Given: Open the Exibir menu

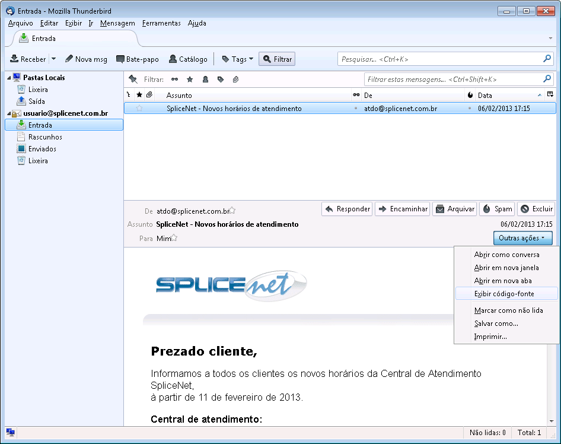Looking at the screenshot, I should tap(74, 23).
